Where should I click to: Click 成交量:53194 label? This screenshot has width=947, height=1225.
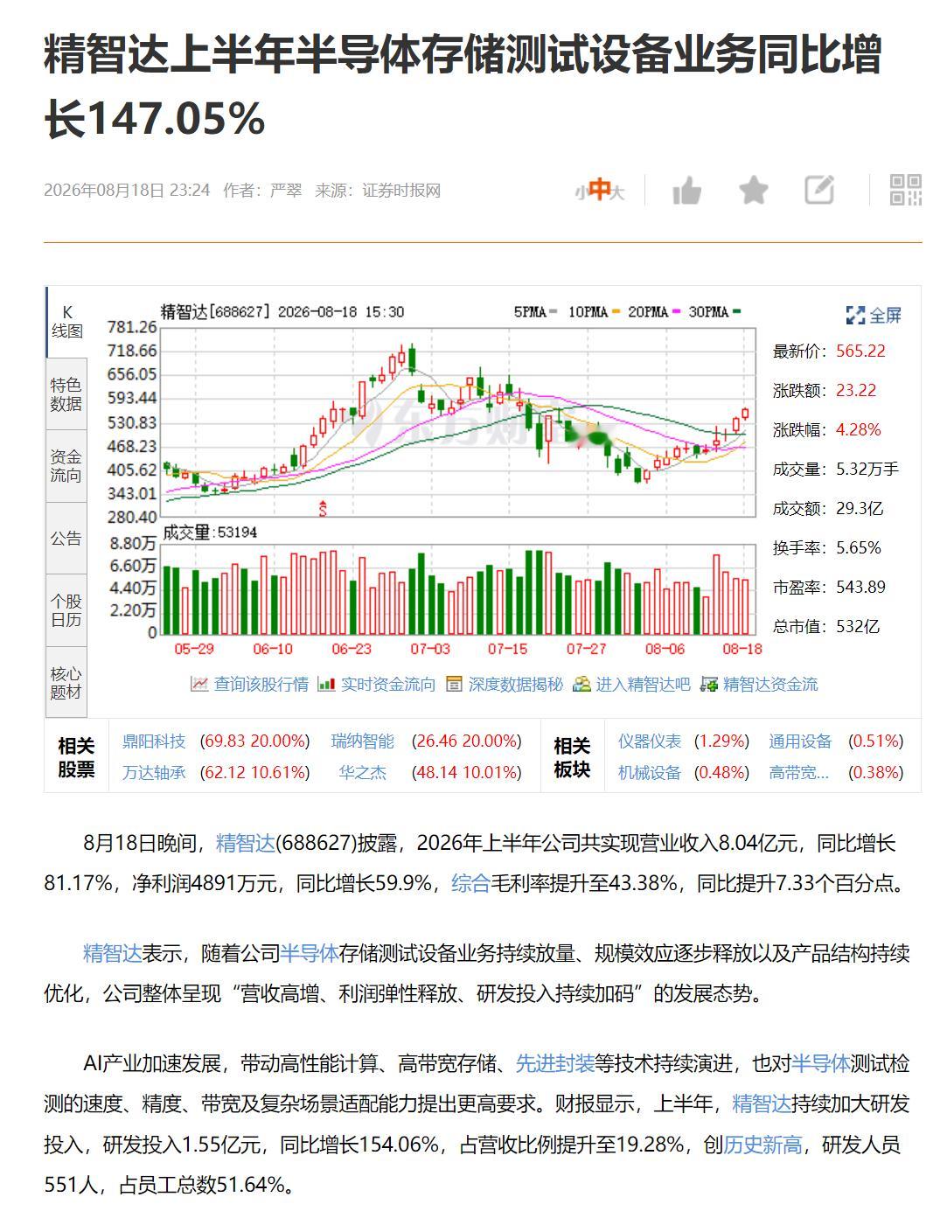209,532
